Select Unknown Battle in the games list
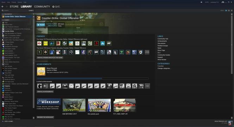 10,114
